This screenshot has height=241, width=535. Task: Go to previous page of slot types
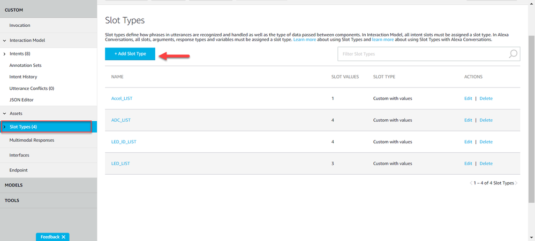tap(471, 183)
